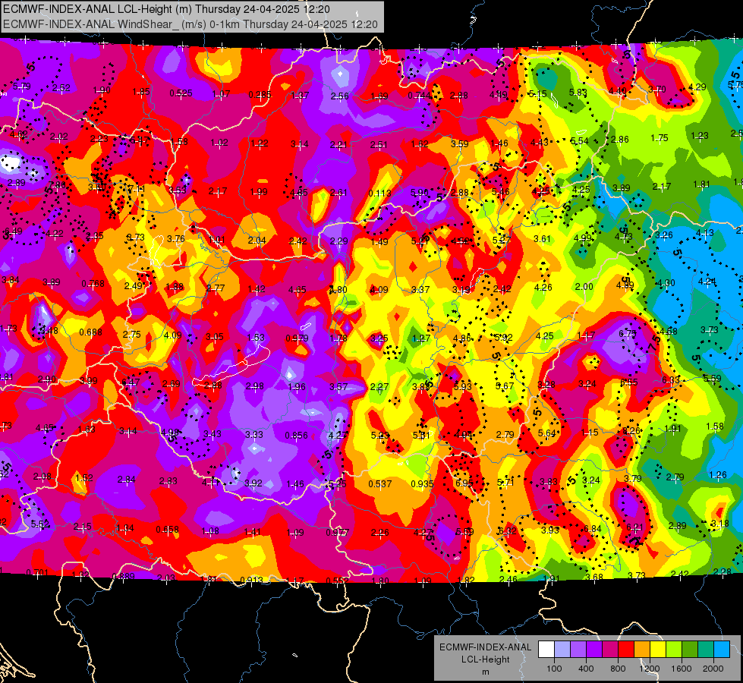This screenshot has height=683, width=743.
Task: Click wind shear value 0.913
Action: 252,580
